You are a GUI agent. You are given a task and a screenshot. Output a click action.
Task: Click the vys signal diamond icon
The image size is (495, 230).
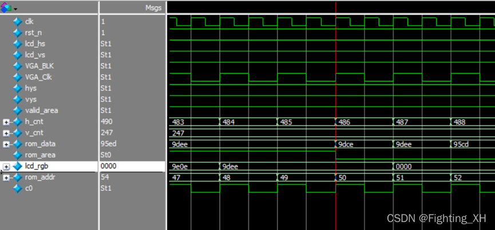pyautogui.click(x=17, y=99)
